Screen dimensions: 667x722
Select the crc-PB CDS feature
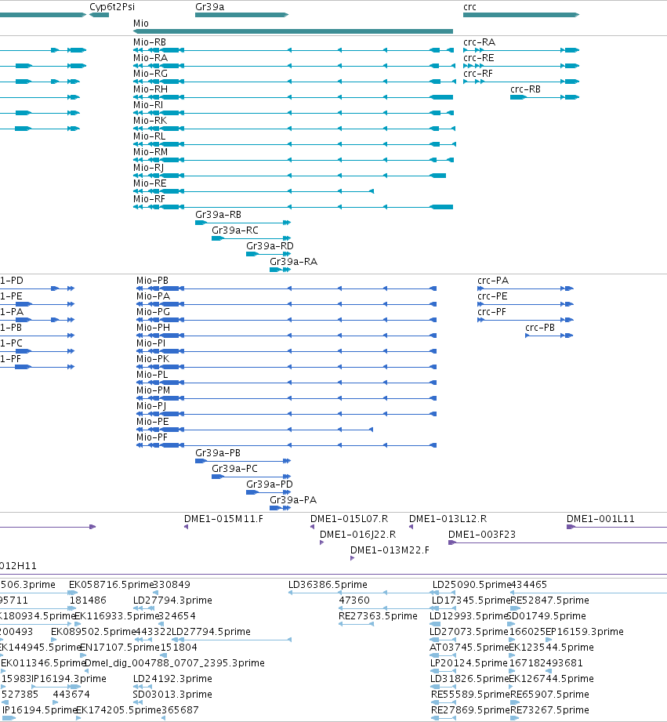[549, 336]
